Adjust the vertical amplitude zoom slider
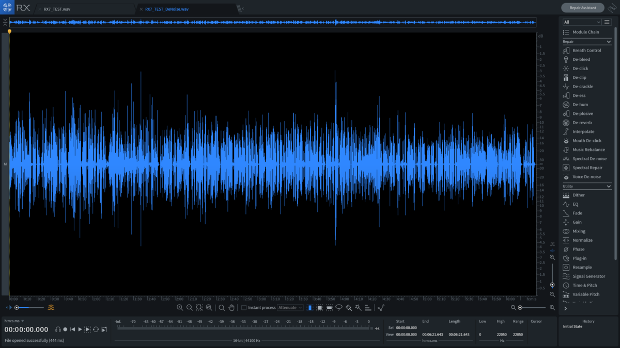Screen dimensions: 620x348 pos(552,276)
